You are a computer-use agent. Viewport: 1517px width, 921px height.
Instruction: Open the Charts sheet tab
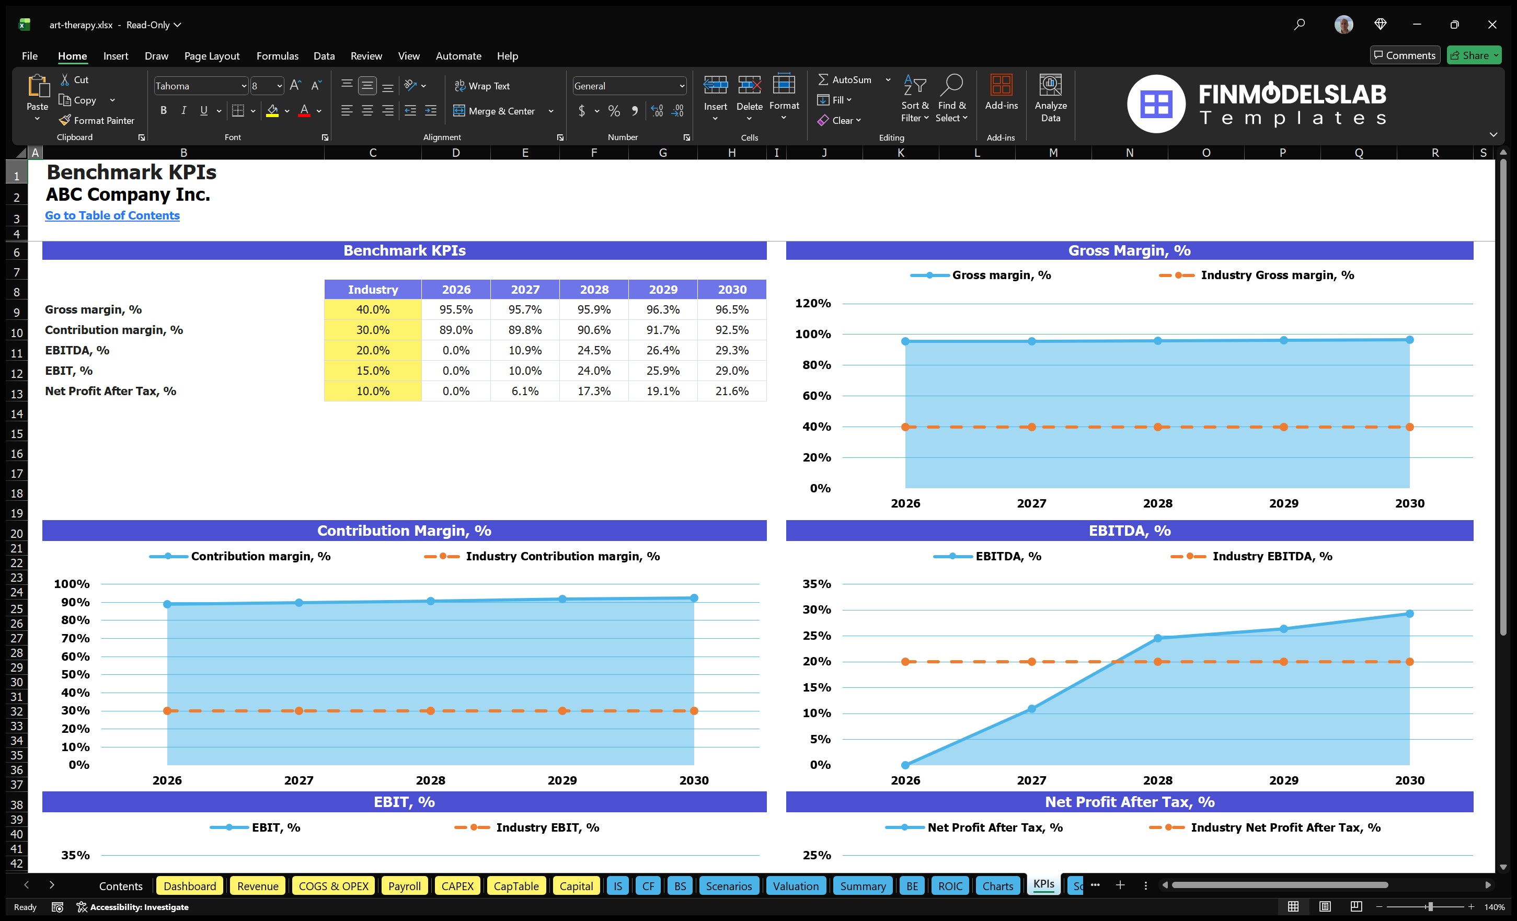[x=997, y=886]
